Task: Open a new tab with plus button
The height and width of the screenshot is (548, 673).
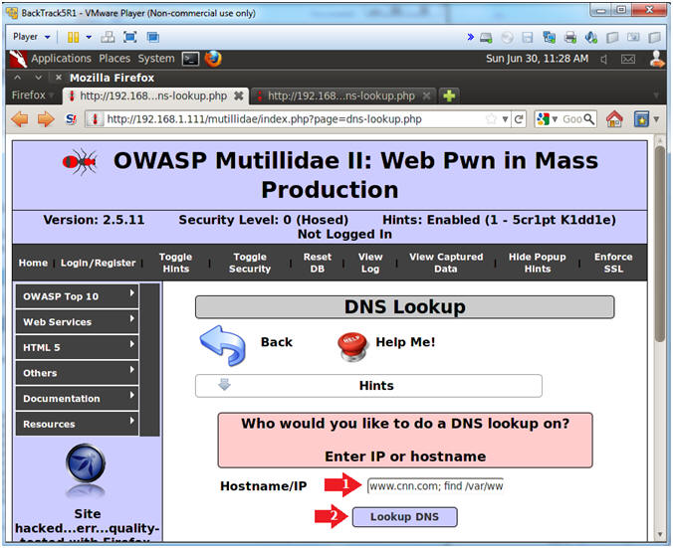Action: (449, 95)
